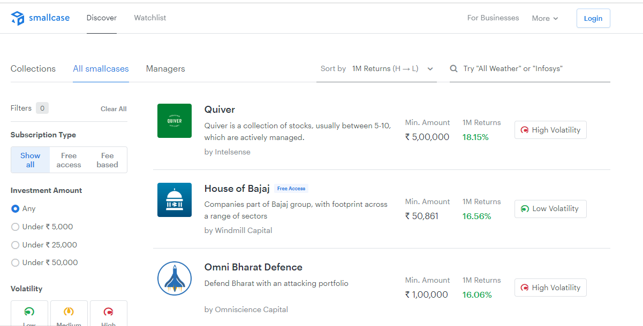Click the by Omniscience Capital manager text
The image size is (643, 326).
(x=246, y=309)
